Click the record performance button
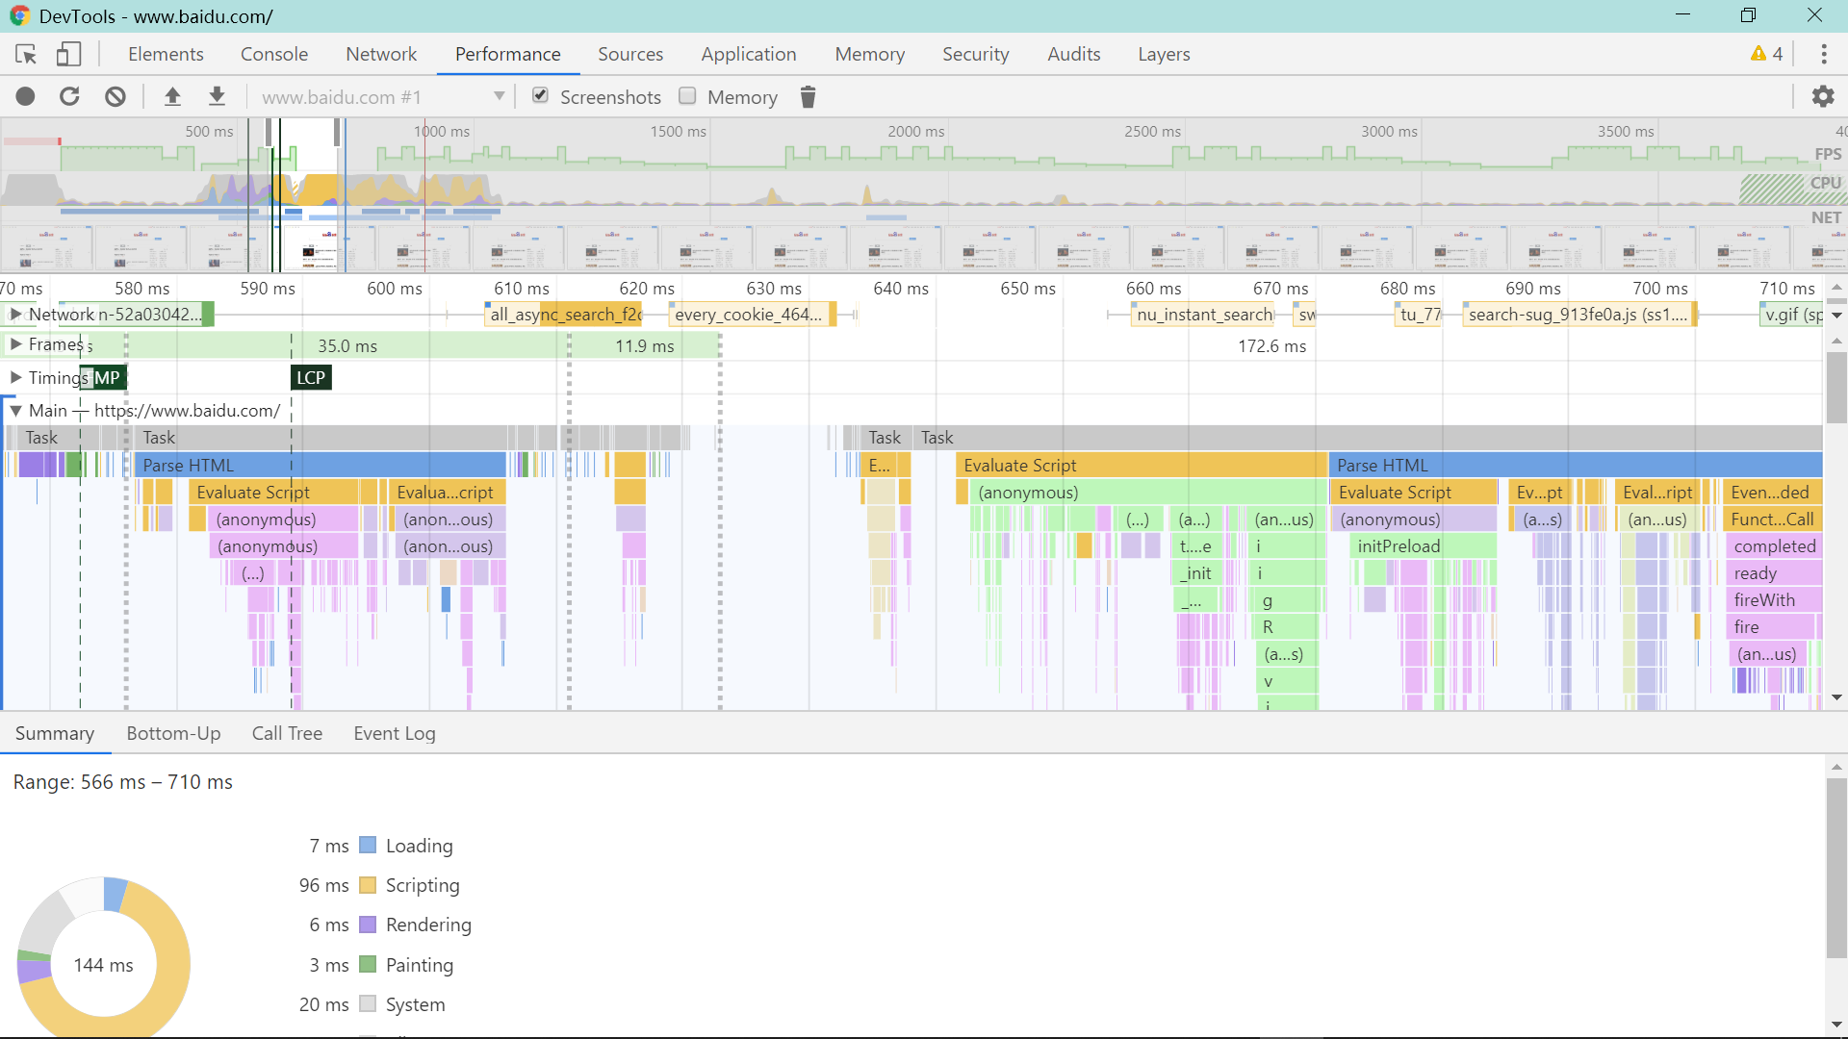1848x1039 pixels. 26,97
